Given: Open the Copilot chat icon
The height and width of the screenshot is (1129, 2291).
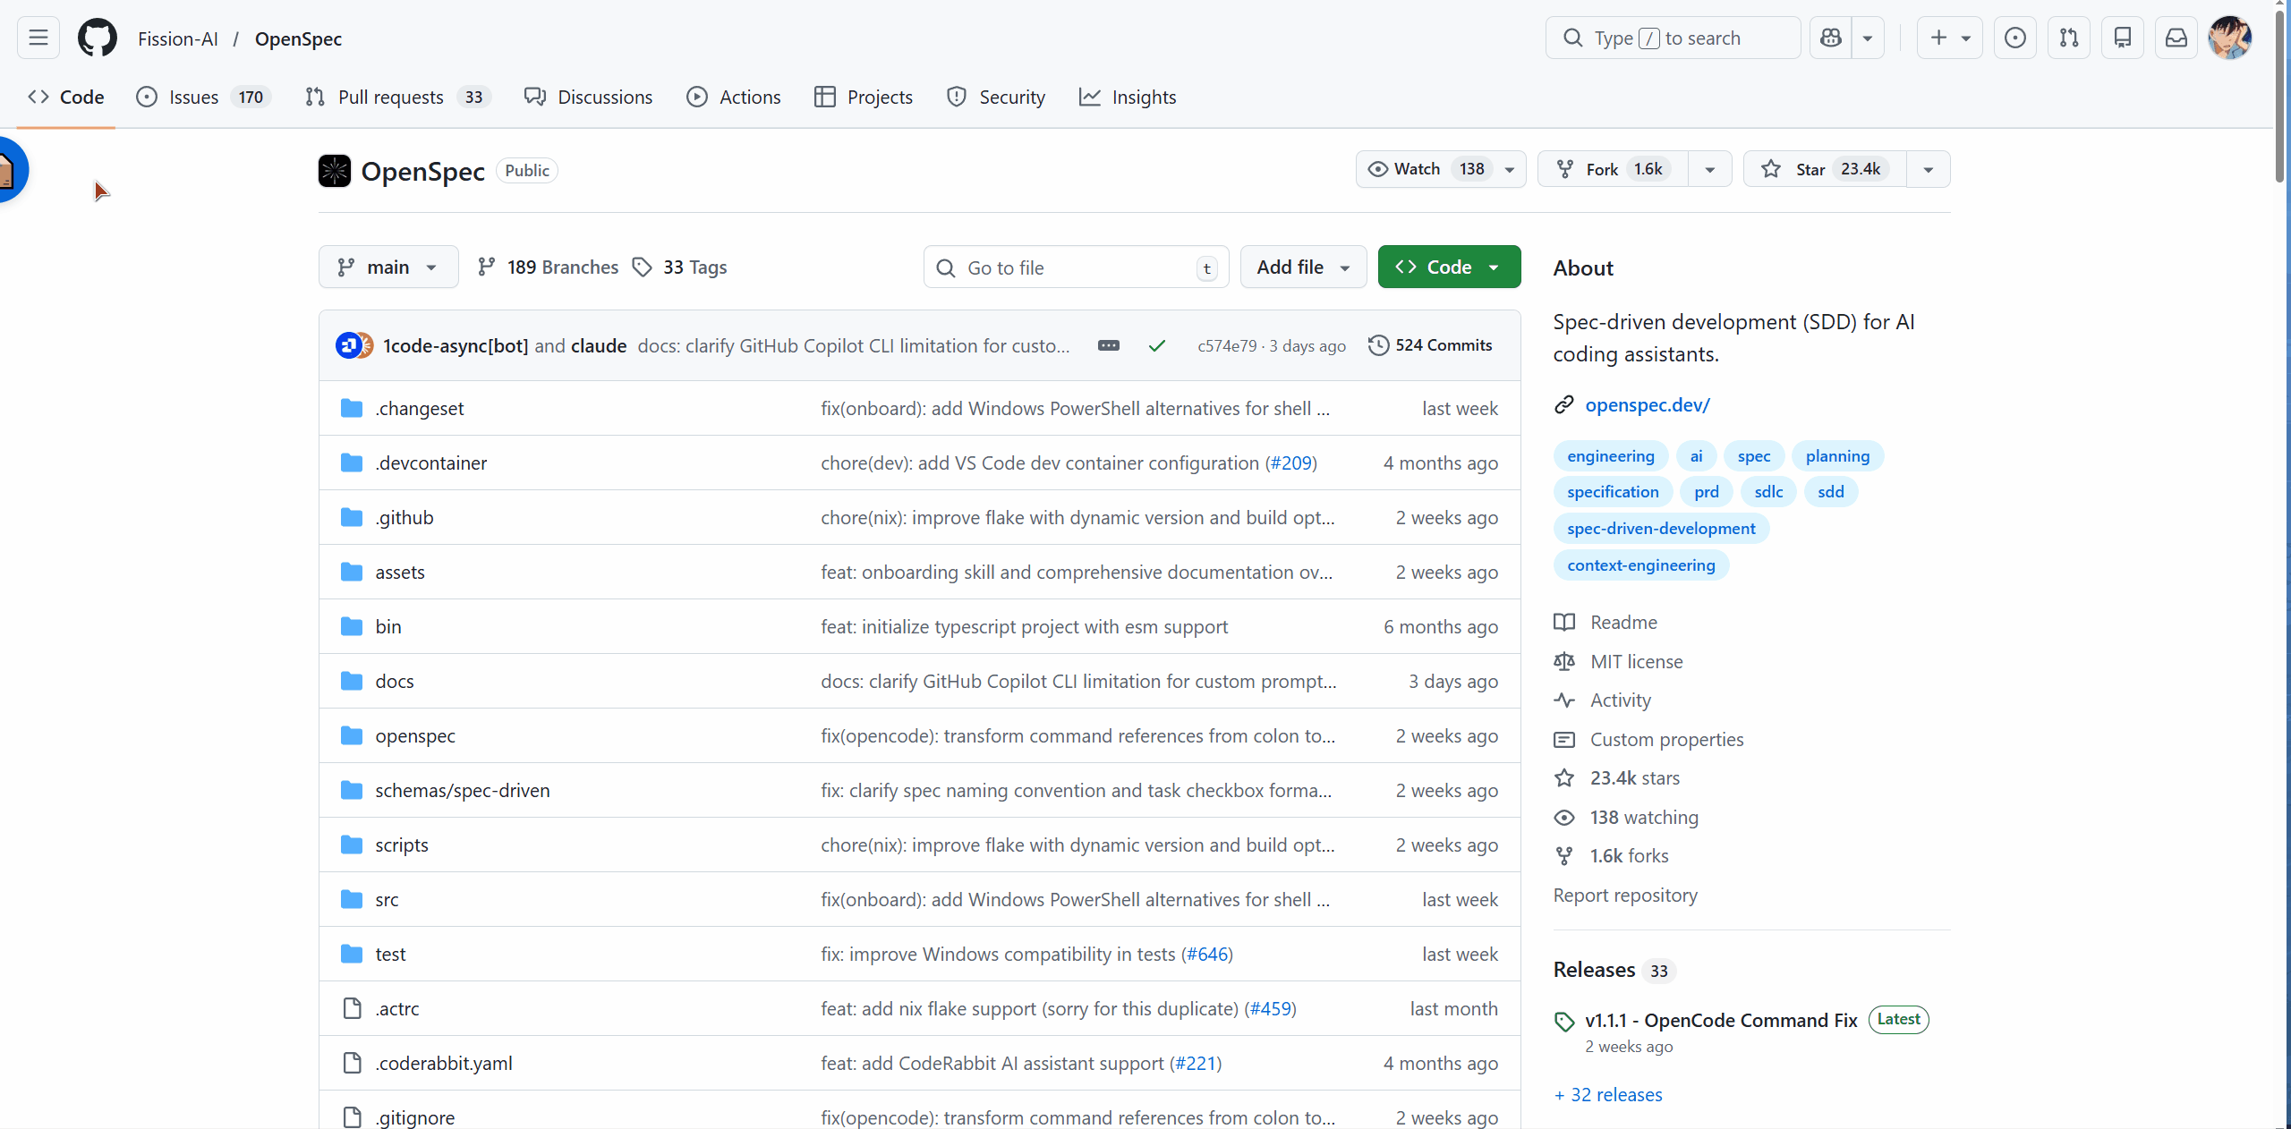Looking at the screenshot, I should [1831, 38].
